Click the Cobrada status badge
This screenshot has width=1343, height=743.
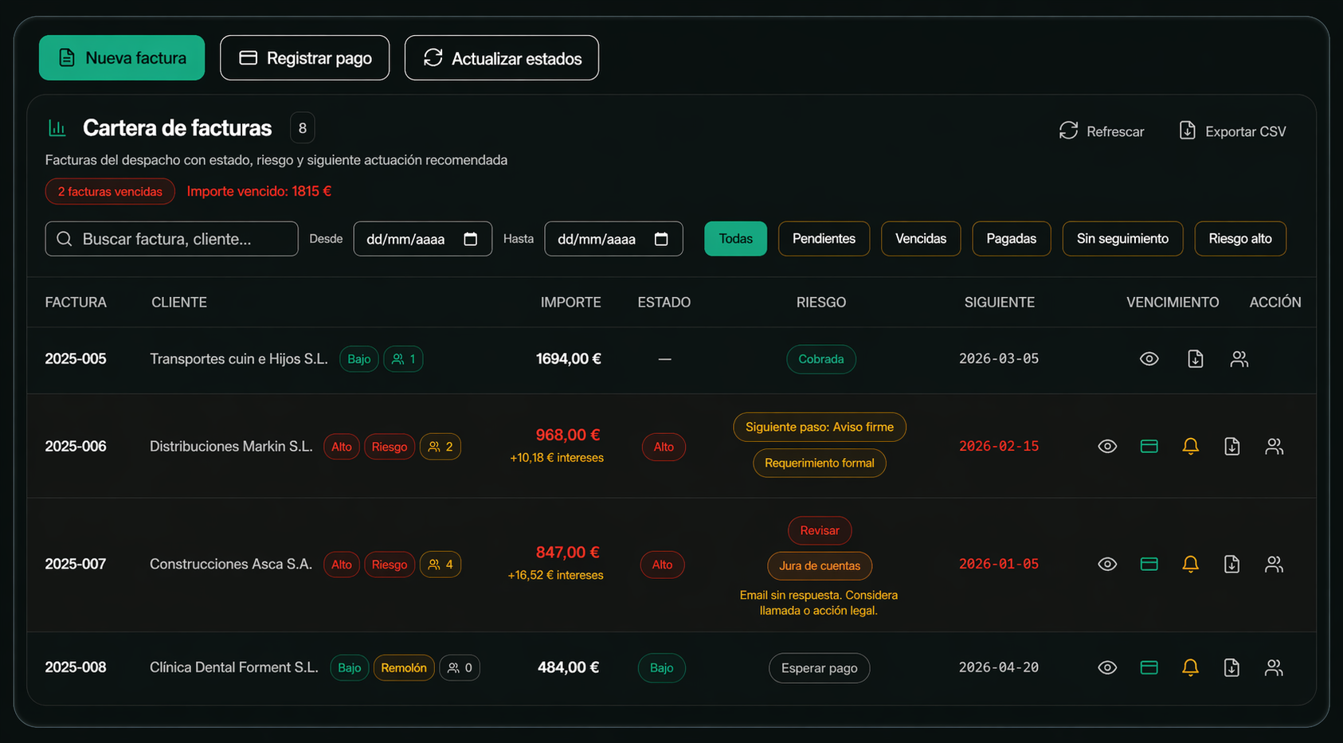(821, 359)
